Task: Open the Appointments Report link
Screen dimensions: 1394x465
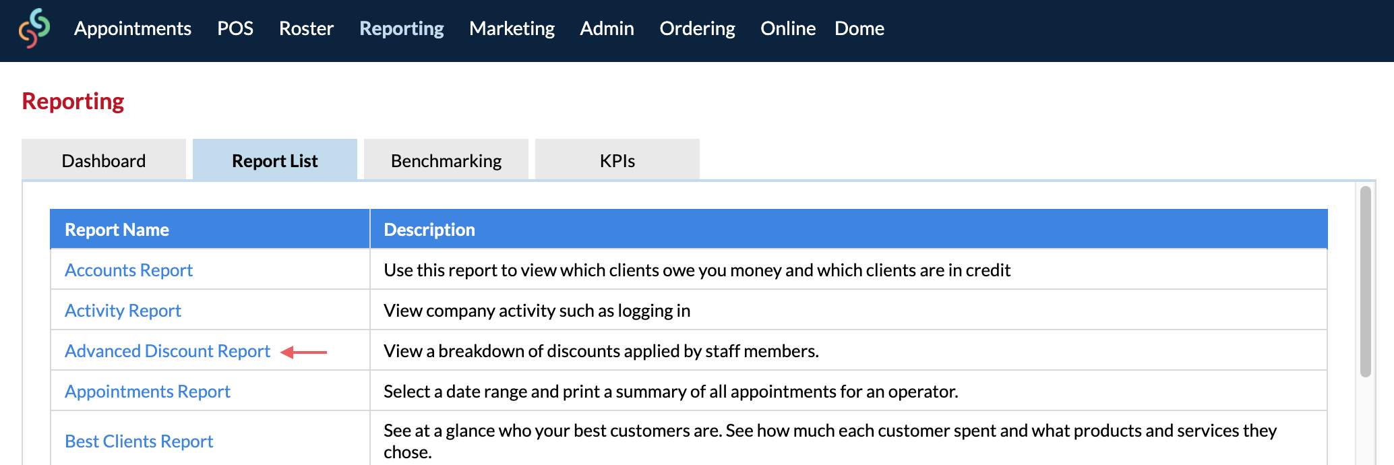Action: (x=148, y=392)
